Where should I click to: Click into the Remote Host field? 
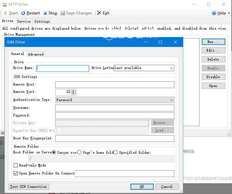point(115,85)
